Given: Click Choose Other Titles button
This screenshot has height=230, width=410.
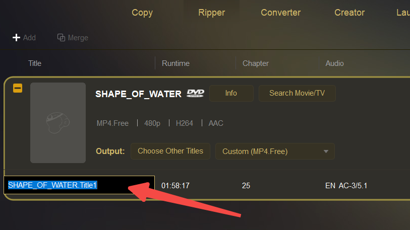Looking at the screenshot, I should (x=170, y=151).
